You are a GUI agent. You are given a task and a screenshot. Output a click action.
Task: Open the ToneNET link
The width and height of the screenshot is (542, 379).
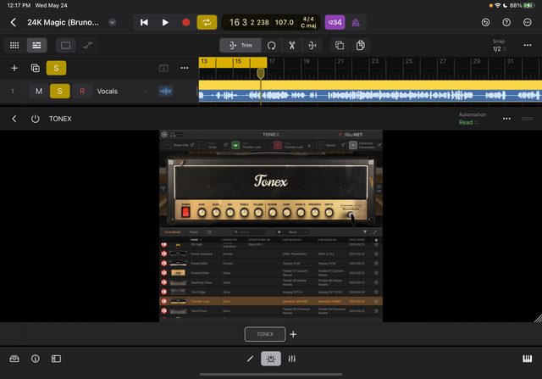pos(353,135)
